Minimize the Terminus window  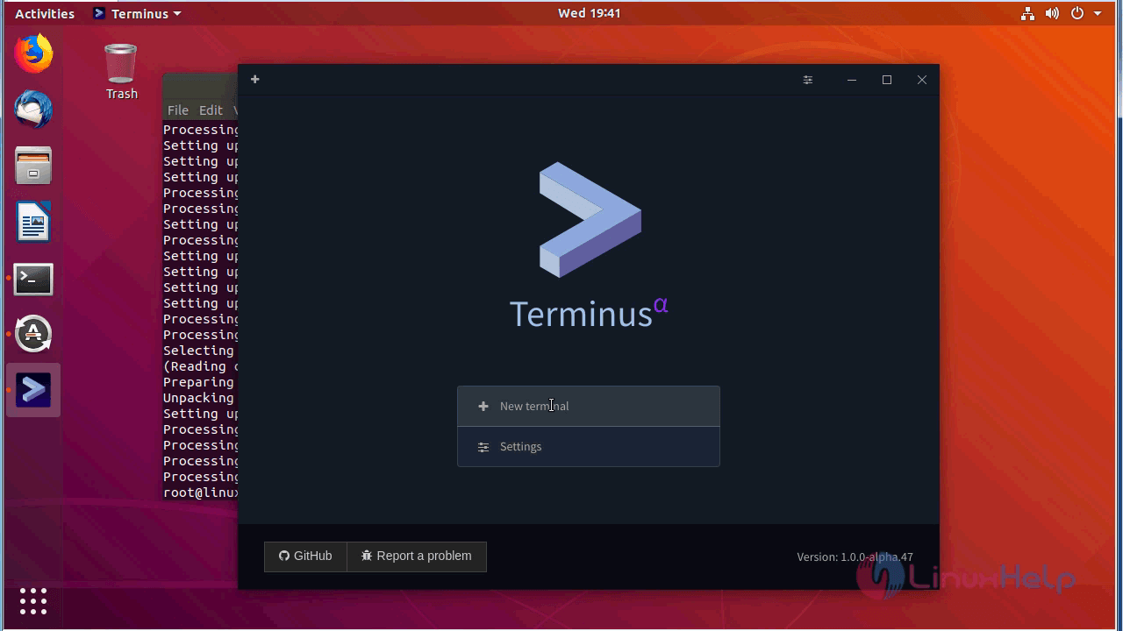852,80
